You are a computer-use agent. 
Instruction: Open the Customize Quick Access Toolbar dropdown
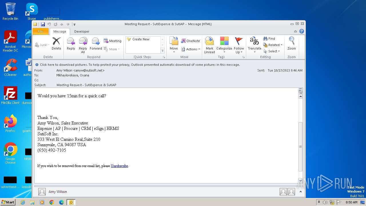pos(74,24)
